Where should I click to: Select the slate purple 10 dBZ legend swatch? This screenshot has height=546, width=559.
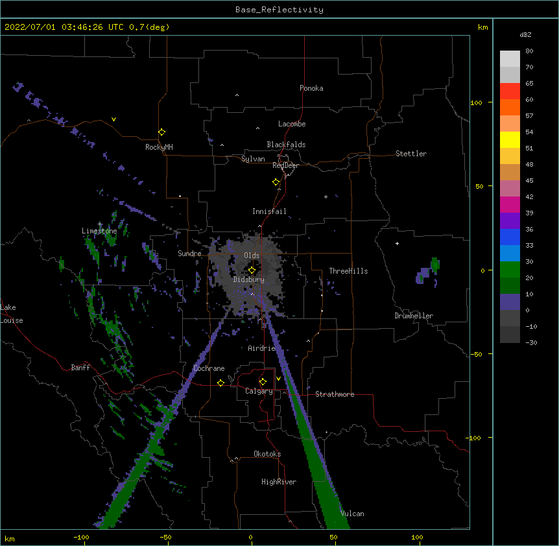[510, 302]
